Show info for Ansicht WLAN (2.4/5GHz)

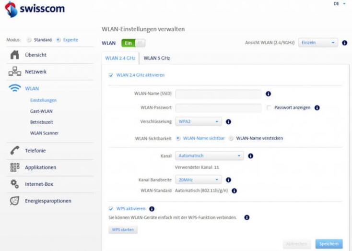point(345,43)
